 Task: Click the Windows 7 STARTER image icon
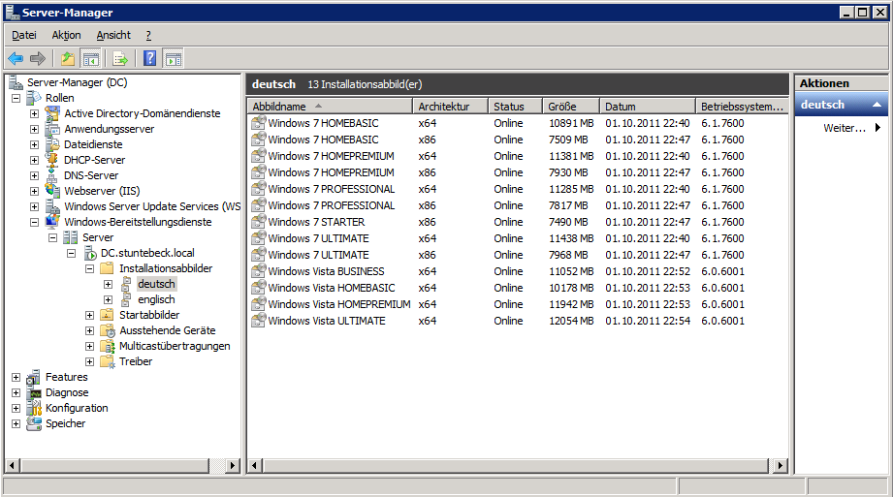pos(258,222)
